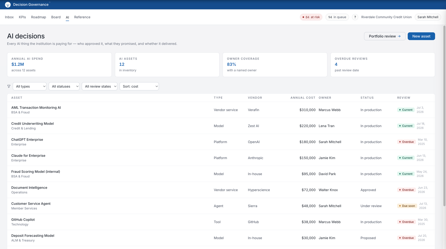
Task: Click the Owner column header
Action: tap(325, 98)
